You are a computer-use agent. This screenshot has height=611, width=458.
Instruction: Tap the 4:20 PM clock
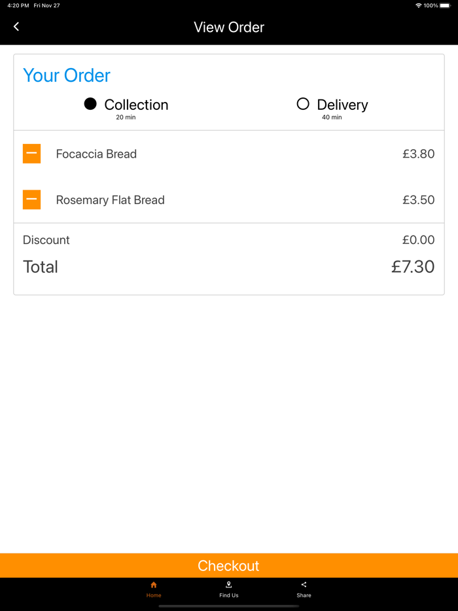(x=18, y=5)
